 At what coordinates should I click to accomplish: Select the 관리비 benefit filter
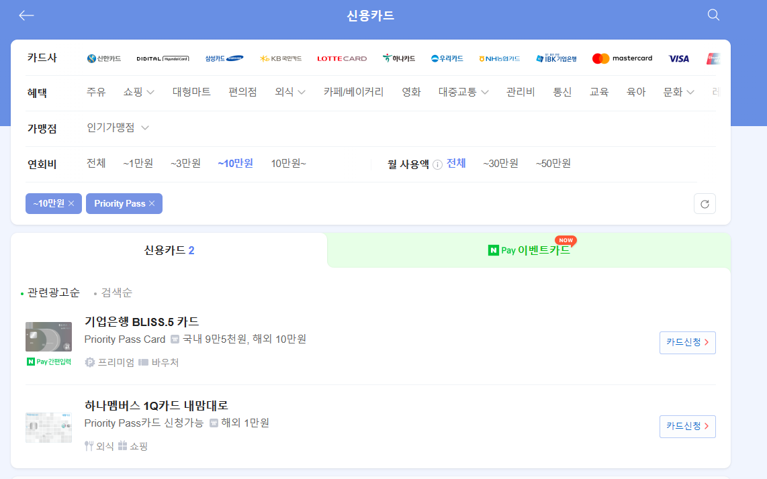click(521, 92)
